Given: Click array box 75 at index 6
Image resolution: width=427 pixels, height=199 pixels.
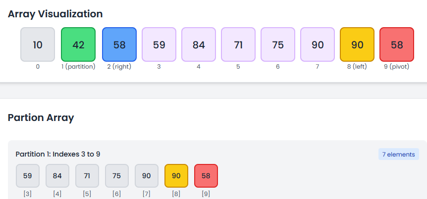Looking at the screenshot, I should 278,44.
